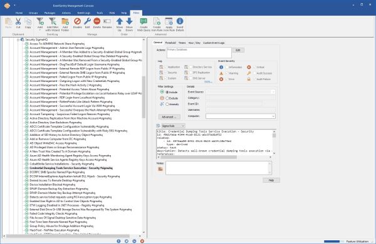This screenshot has height=244, width=376.
Task: Switch to the Timers tab
Action: 182,43
